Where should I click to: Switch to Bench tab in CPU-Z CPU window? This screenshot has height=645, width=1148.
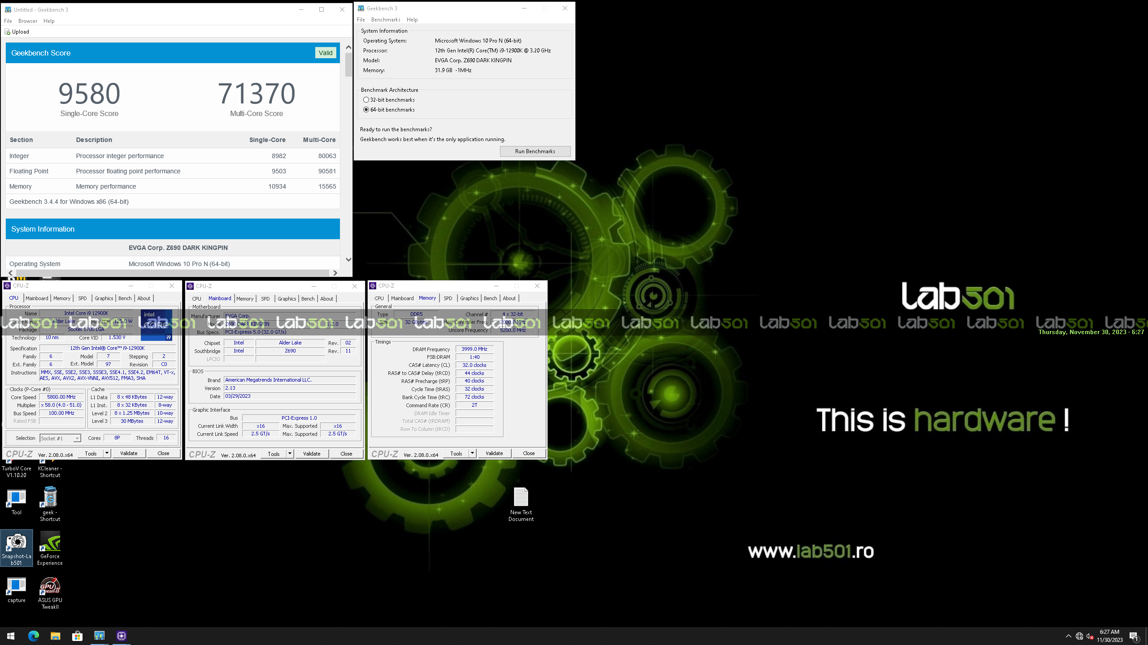pyautogui.click(x=125, y=298)
